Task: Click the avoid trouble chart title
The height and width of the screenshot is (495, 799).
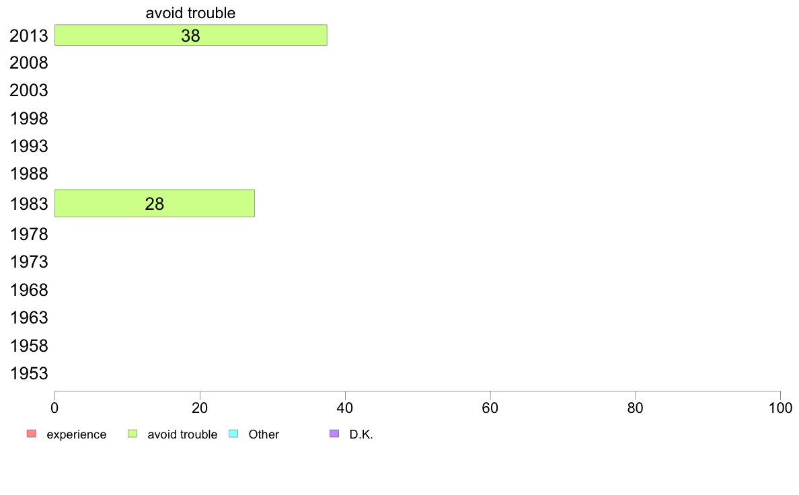Action: coord(190,13)
